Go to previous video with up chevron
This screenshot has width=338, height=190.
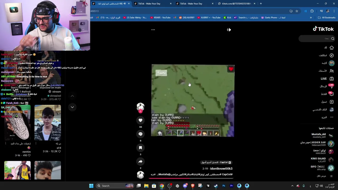tap(72, 96)
